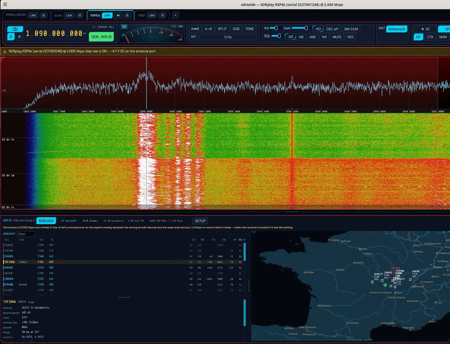Click the CALL column header
The image size is (450, 344).
[x=7, y=240]
